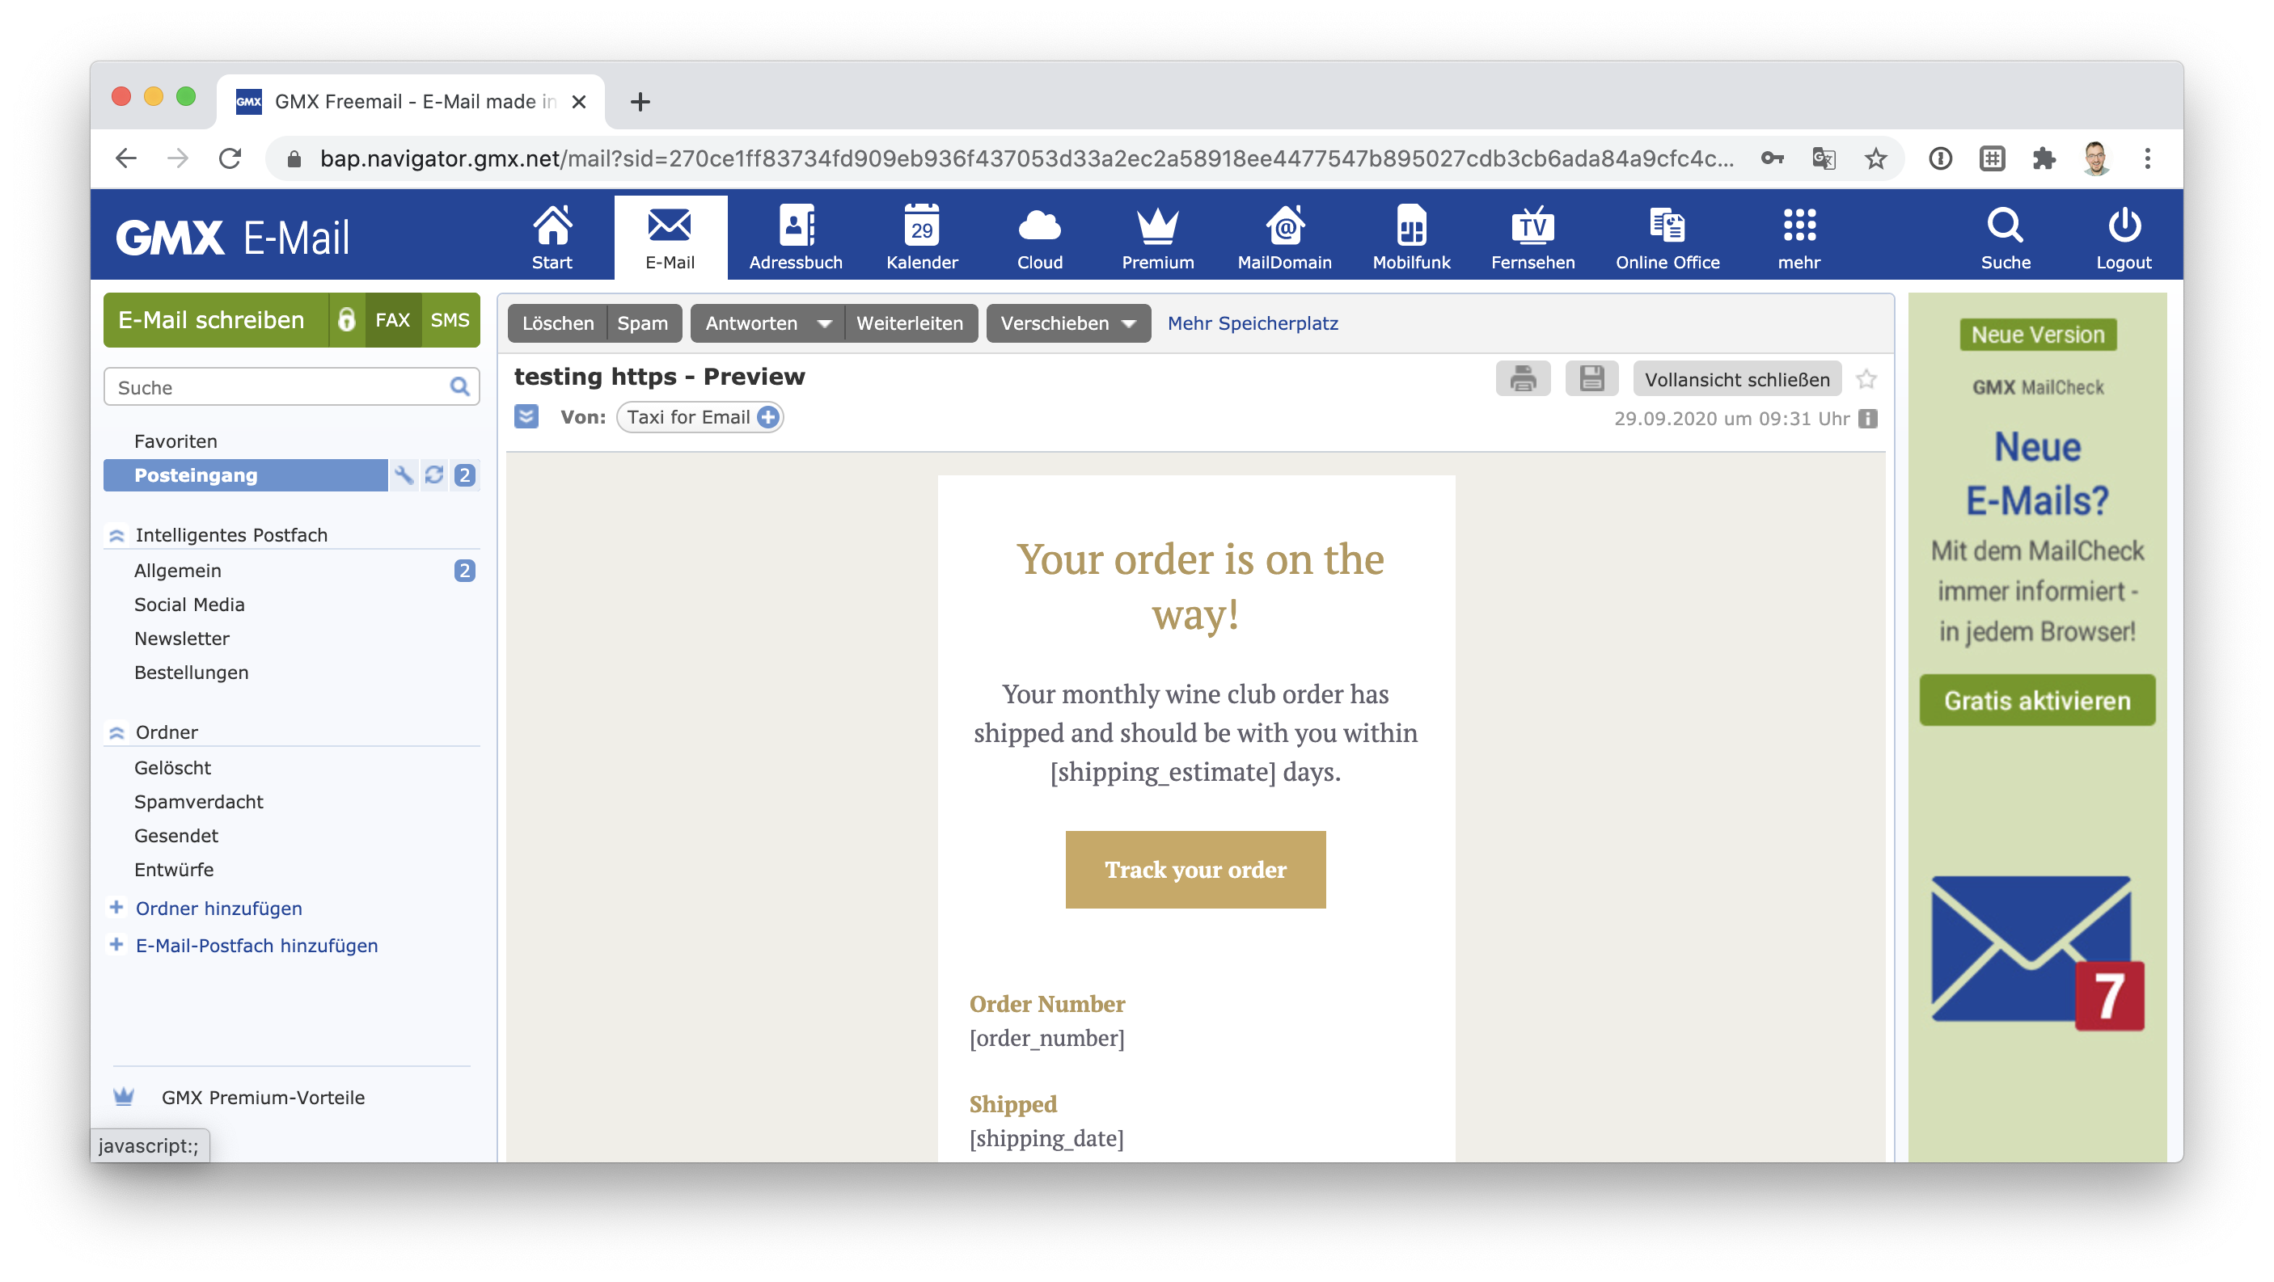This screenshot has height=1282, width=2274.
Task: Print the email with printer icon
Action: [x=1523, y=378]
